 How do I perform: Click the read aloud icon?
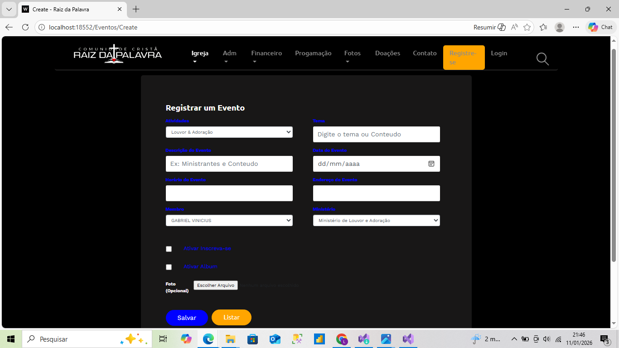pos(514,27)
